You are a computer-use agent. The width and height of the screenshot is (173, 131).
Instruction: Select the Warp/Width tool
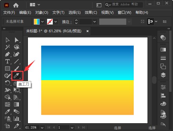click(7, 90)
